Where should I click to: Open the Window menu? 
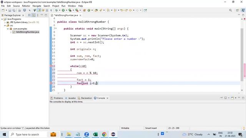[72, 6]
